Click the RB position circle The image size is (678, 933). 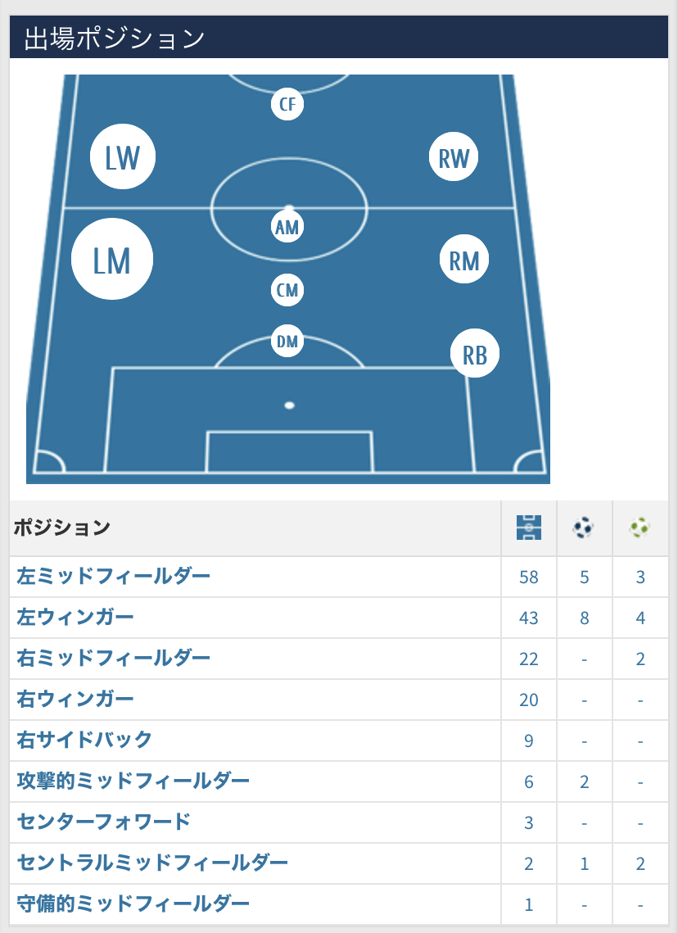[475, 353]
